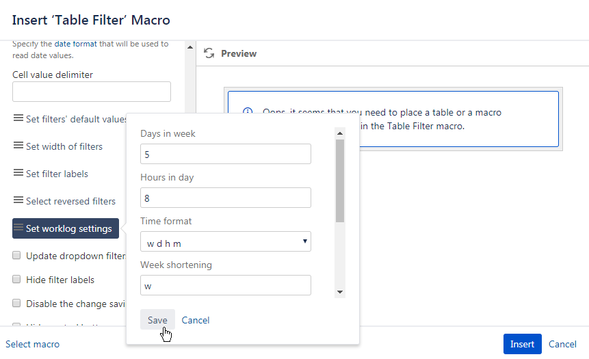Enable the Update dropdown filters checkbox

(16, 256)
